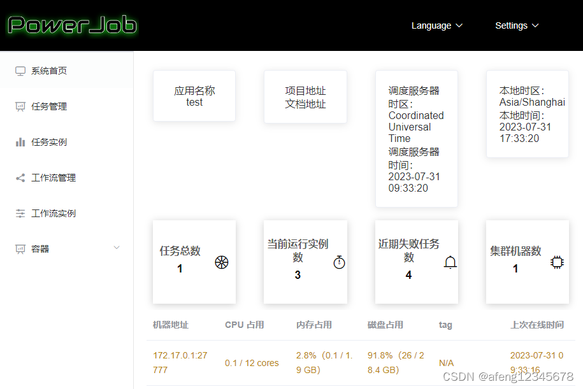The height and width of the screenshot is (389, 583).
Task: Select the 工作流实例 list icon
Action: [20, 213]
